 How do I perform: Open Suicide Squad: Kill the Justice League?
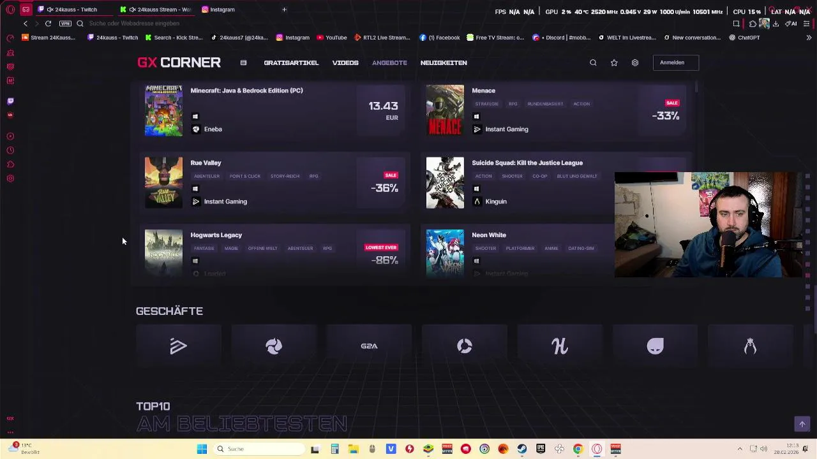pos(527,163)
